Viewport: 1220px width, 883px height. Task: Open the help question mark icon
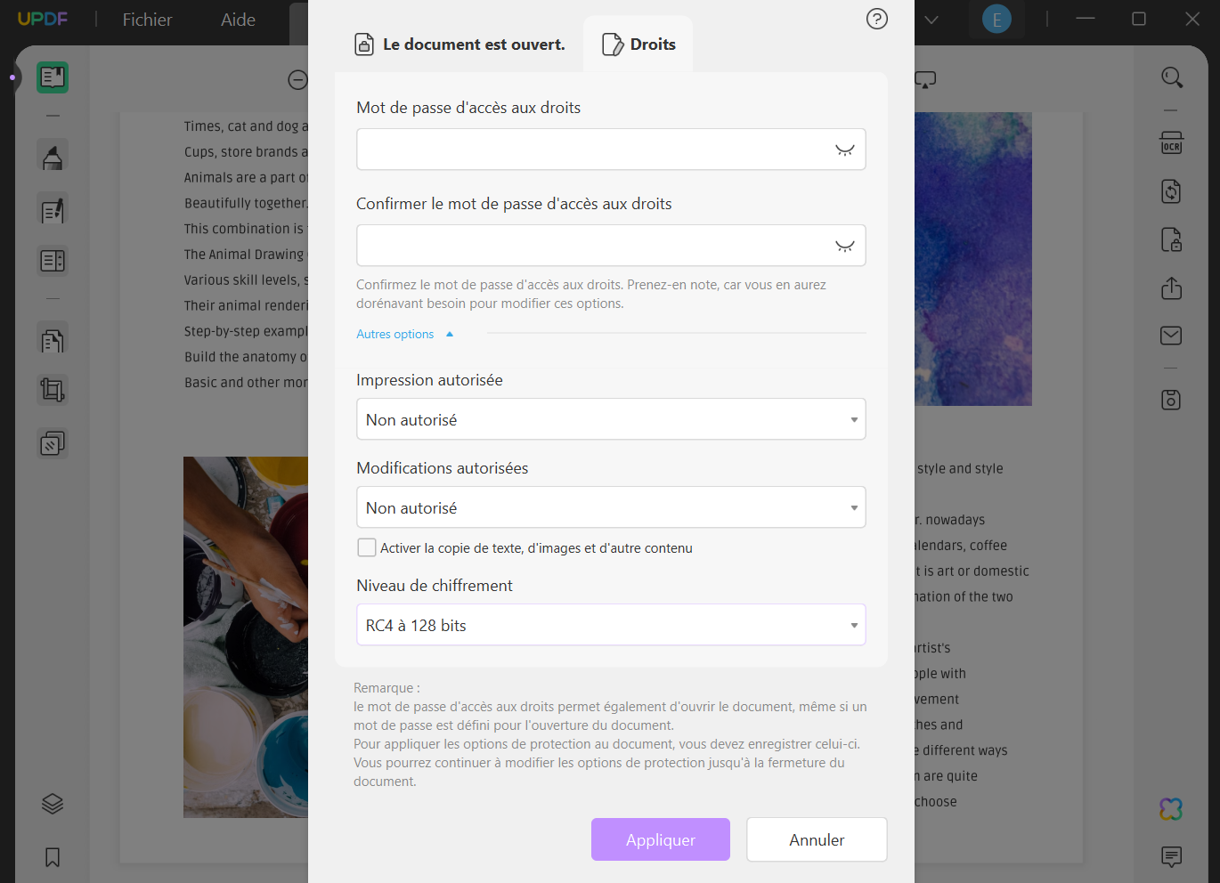877,19
